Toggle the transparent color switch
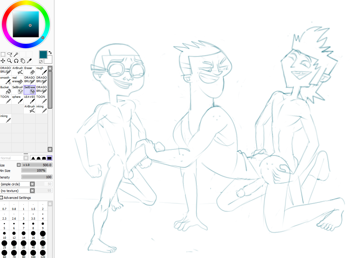Screen dimensions: 352x258 click(41, 62)
